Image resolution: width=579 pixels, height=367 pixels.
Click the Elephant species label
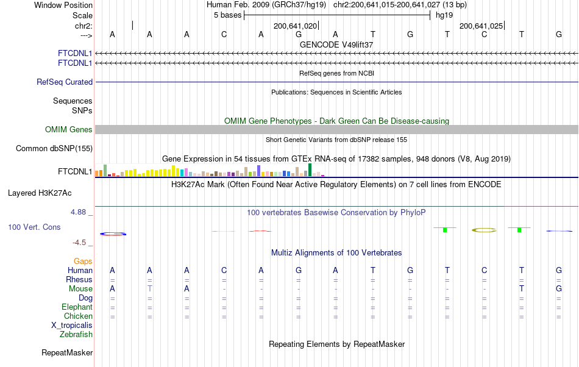pos(77,307)
